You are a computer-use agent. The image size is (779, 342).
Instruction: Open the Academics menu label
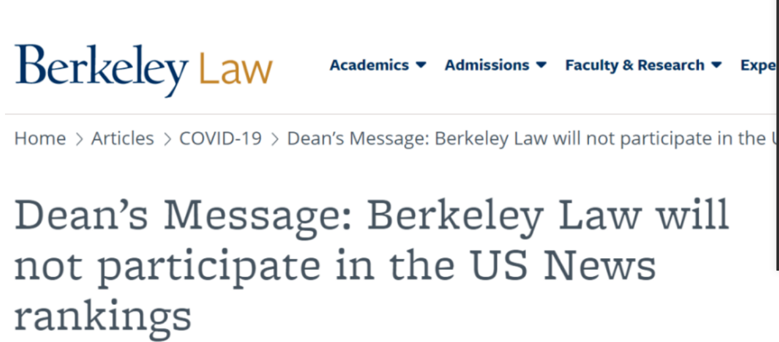[x=369, y=65]
